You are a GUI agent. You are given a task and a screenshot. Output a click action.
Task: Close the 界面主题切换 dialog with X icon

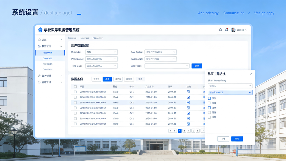tap(251, 74)
